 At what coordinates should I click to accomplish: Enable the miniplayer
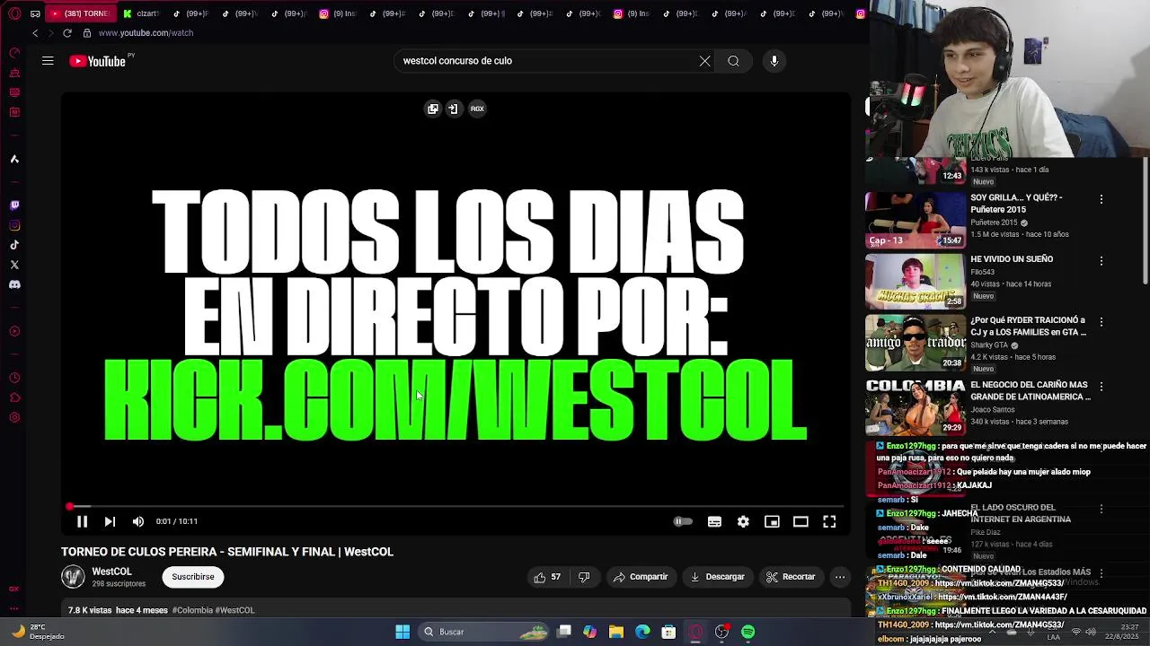click(x=772, y=521)
